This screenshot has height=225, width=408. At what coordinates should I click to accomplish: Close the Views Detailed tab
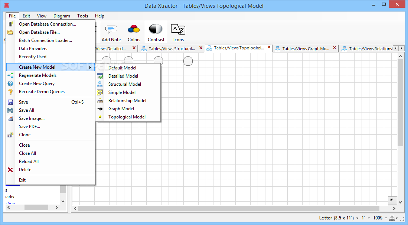[134, 48]
